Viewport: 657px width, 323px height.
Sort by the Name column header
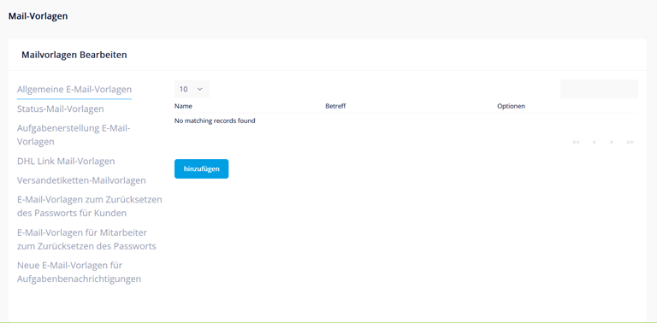183,106
